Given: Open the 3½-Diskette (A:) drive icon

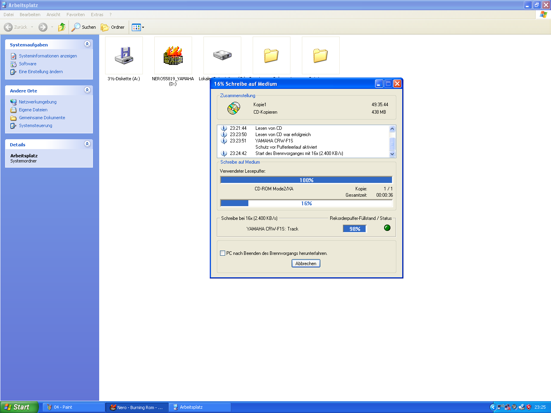Looking at the screenshot, I should [x=124, y=55].
